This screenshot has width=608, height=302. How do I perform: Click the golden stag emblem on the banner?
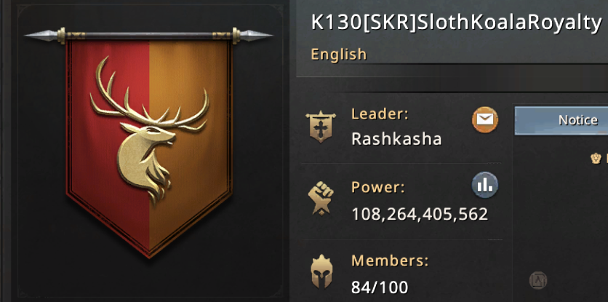pyautogui.click(x=149, y=130)
